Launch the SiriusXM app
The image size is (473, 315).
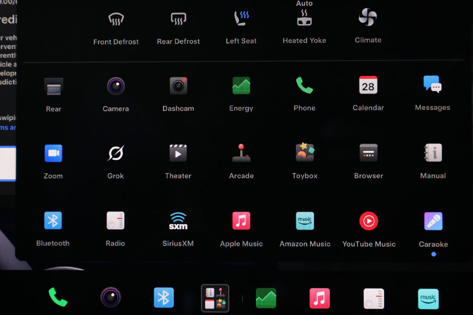click(x=178, y=221)
